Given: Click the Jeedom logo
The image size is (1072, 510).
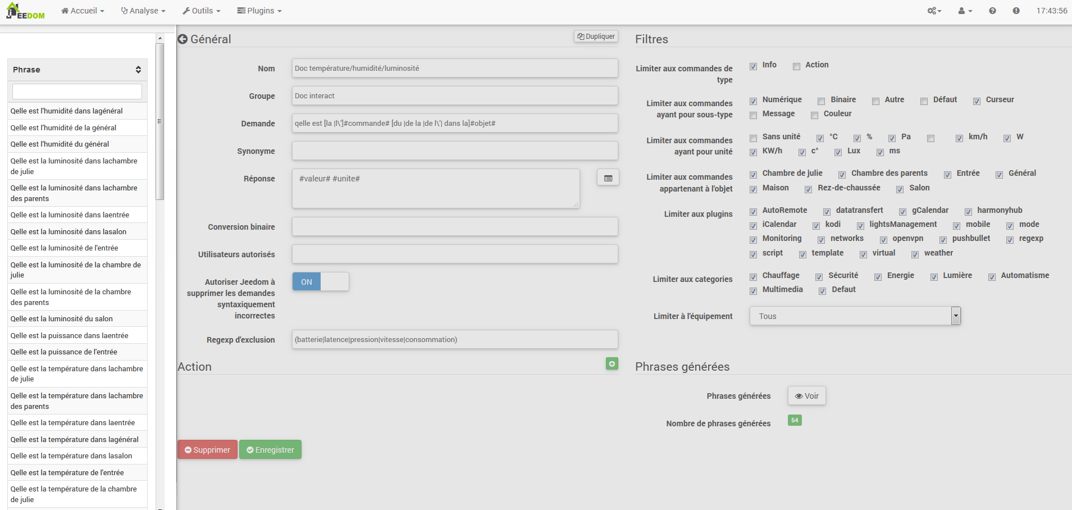Looking at the screenshot, I should tap(25, 11).
